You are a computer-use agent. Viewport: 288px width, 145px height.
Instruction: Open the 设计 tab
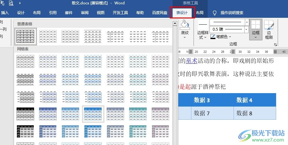(x=21, y=13)
